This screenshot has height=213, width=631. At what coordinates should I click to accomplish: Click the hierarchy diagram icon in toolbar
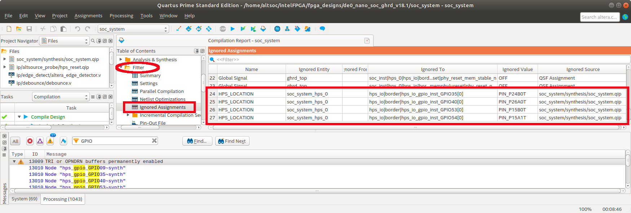pyautogui.click(x=287, y=29)
